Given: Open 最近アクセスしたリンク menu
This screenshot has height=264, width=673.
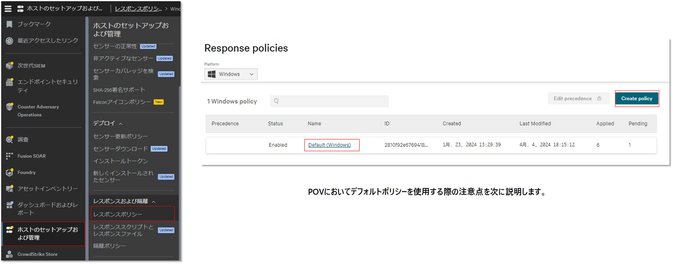Looking at the screenshot, I should coord(48,41).
